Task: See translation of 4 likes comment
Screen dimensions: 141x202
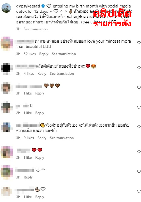Action: (62, 74)
